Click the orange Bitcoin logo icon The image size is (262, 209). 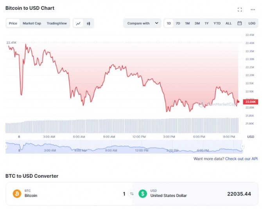17,194
